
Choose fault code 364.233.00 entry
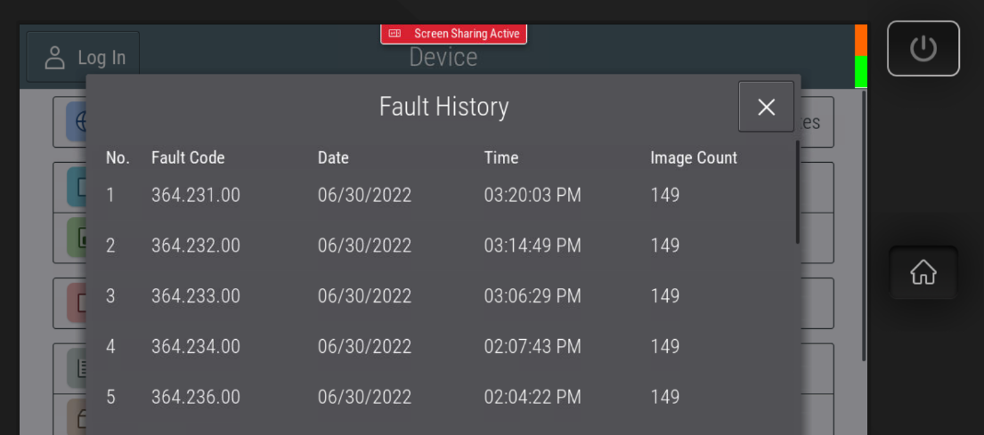click(196, 296)
